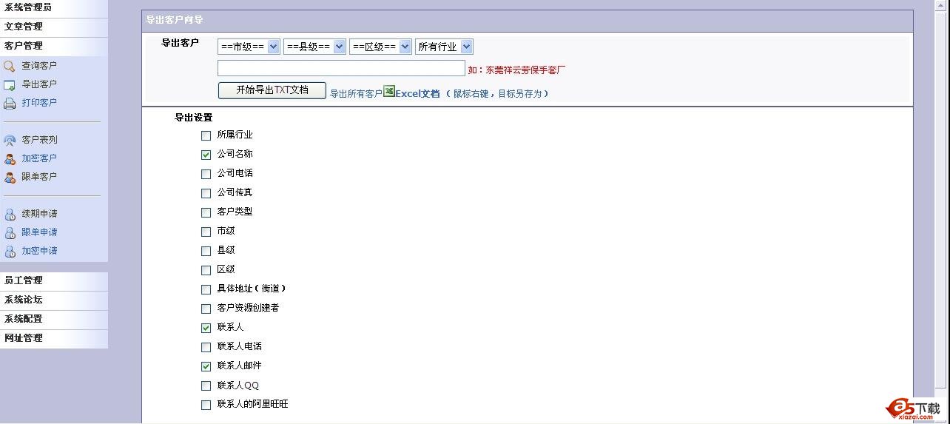Open the ==县级== dropdown
This screenshot has width=950, height=424.
[314, 47]
